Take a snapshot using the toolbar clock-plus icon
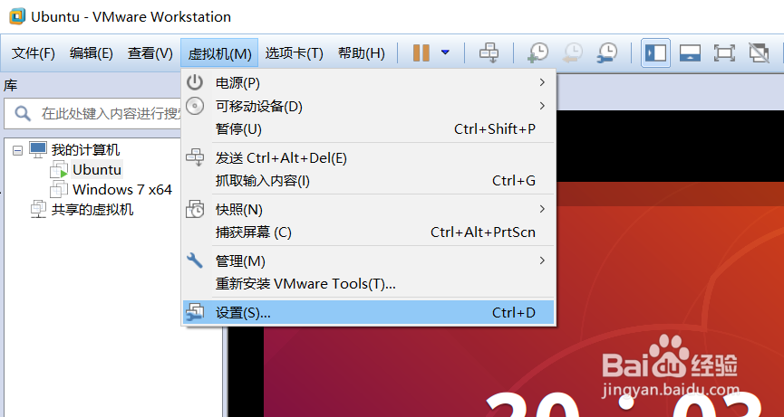Image resolution: width=784 pixels, height=417 pixels. (538, 52)
